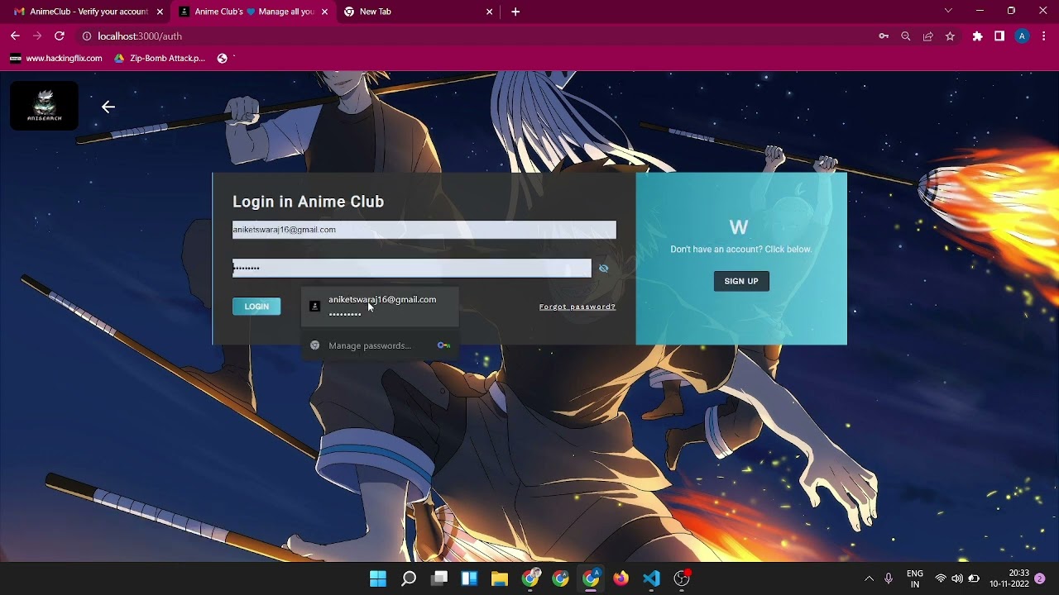Click the browser forward arrow
1059x595 pixels.
[37, 36]
